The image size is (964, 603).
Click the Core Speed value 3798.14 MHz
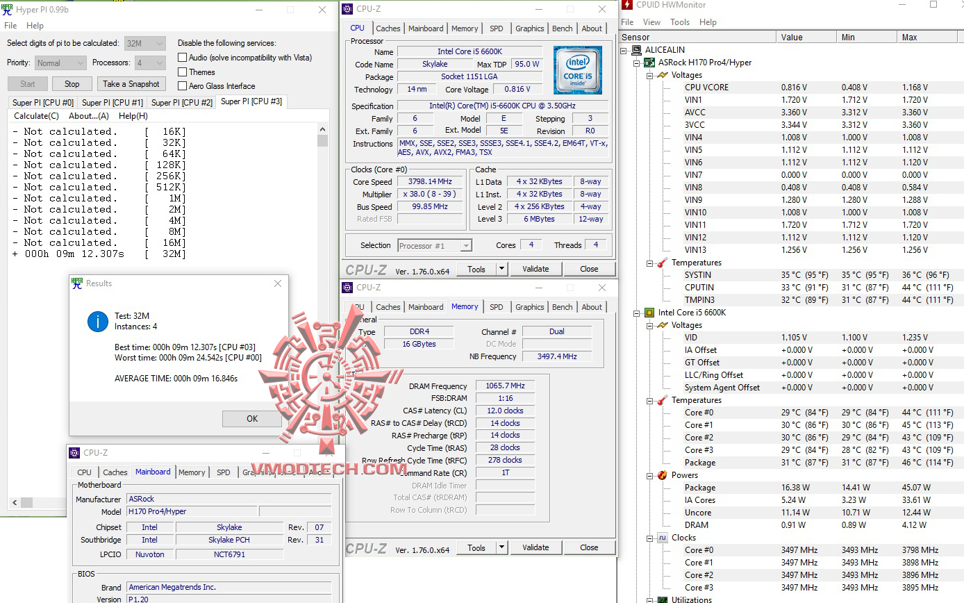(431, 182)
